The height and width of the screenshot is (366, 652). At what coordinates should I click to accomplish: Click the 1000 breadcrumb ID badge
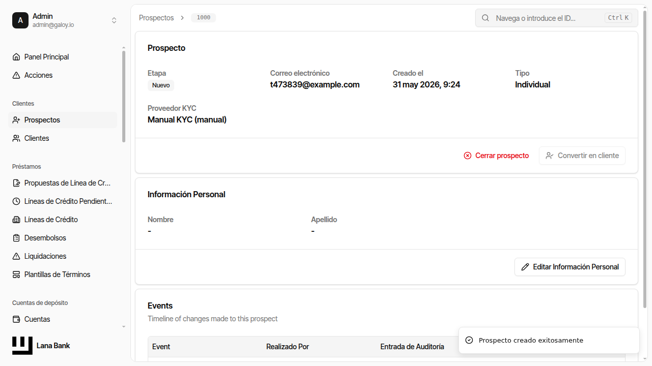[x=204, y=18]
